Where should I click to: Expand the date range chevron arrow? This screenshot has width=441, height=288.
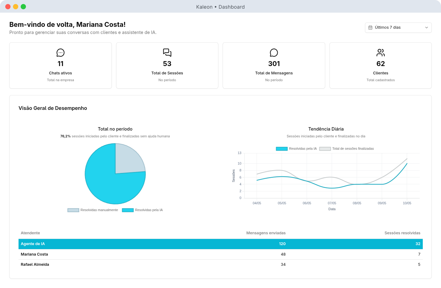[426, 27]
